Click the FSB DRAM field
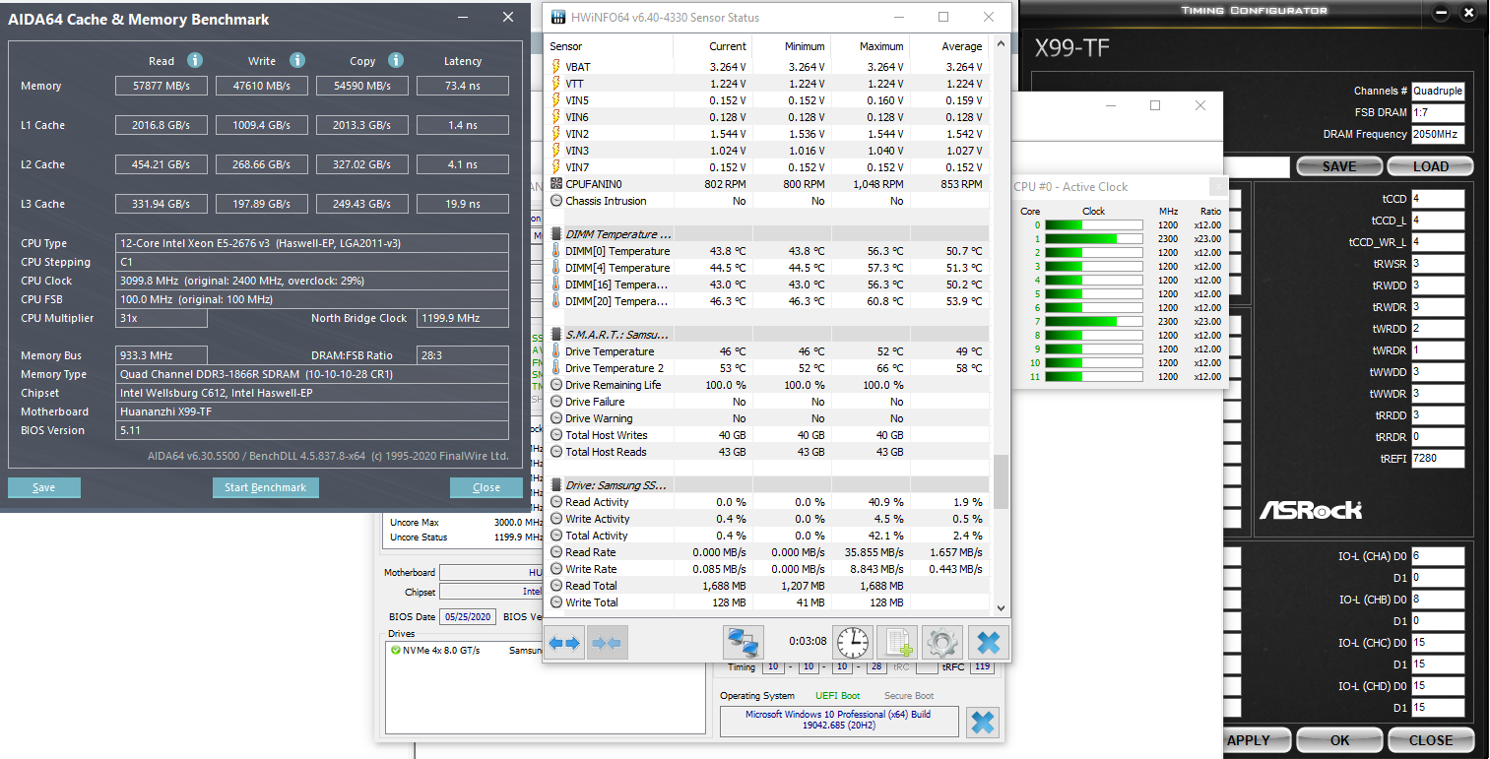 coord(1438,112)
